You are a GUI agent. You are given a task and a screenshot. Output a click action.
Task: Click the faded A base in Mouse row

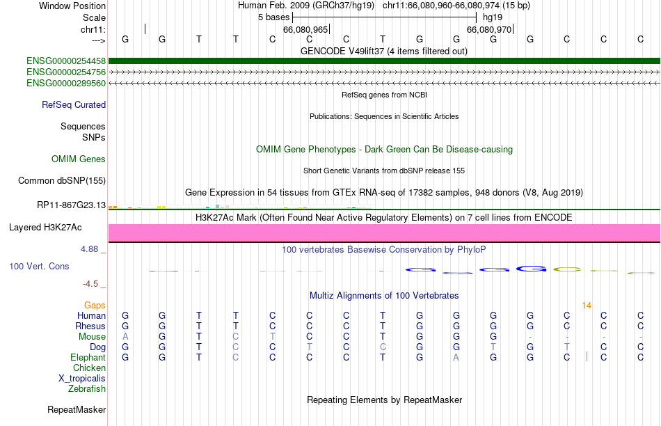[x=125, y=337]
